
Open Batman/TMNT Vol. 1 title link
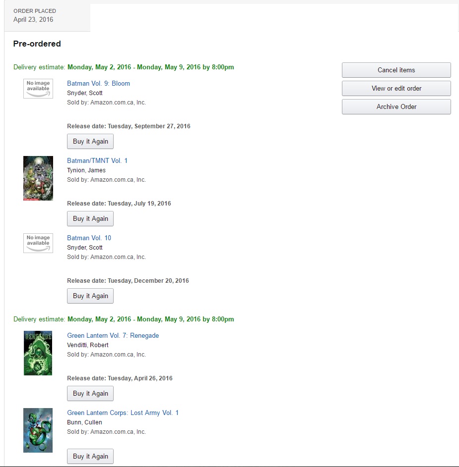(x=97, y=160)
